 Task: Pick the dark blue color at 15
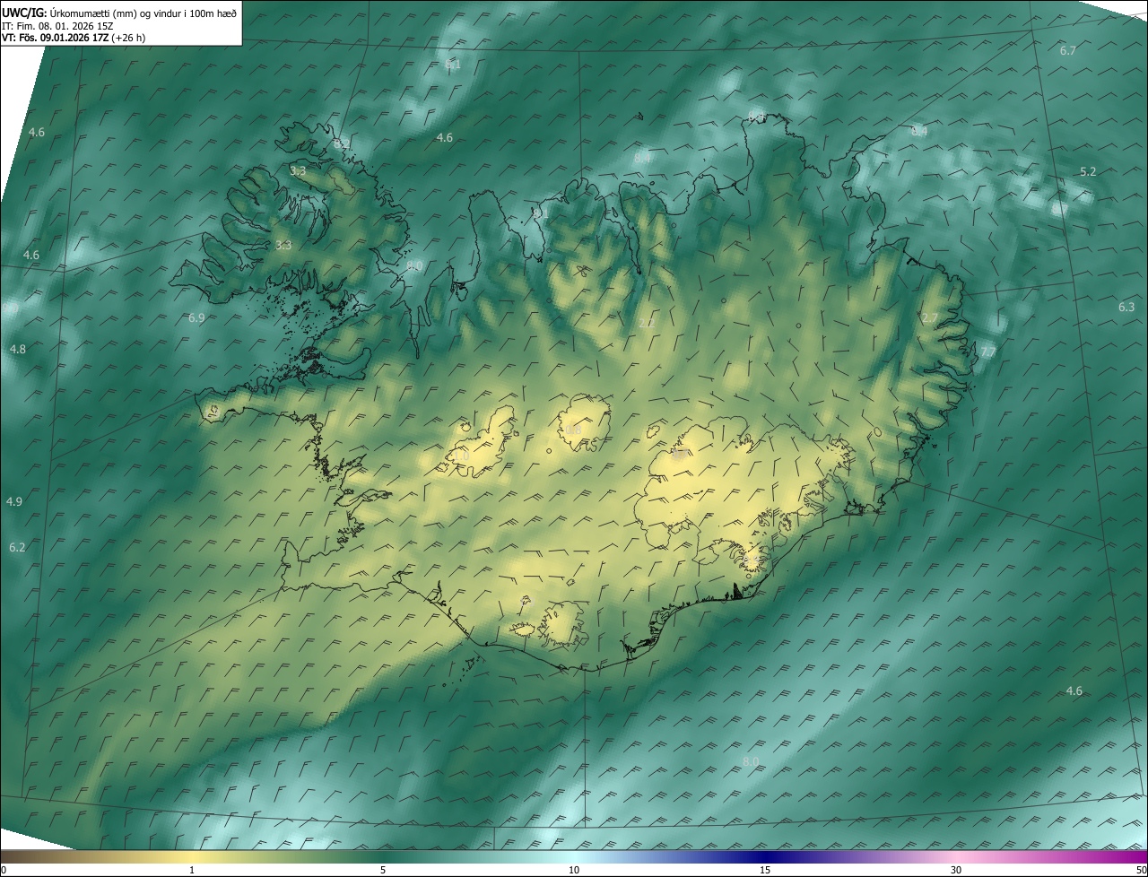pos(765,857)
